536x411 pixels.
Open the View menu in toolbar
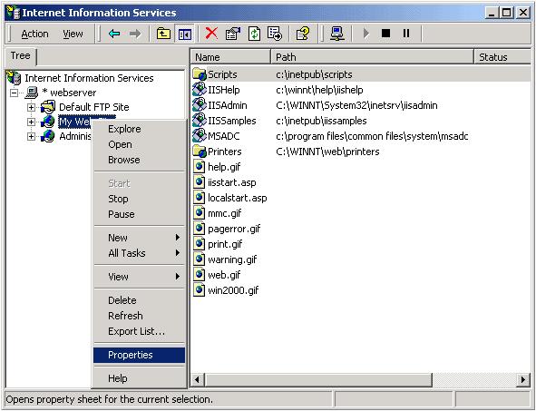73,34
